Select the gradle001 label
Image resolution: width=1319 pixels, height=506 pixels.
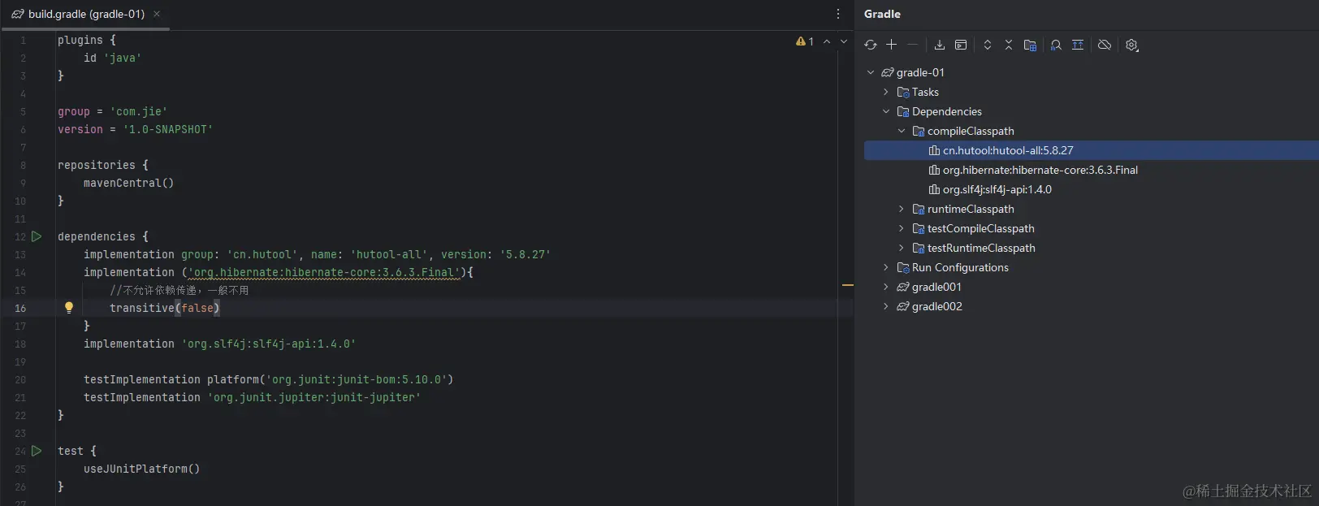click(x=936, y=287)
